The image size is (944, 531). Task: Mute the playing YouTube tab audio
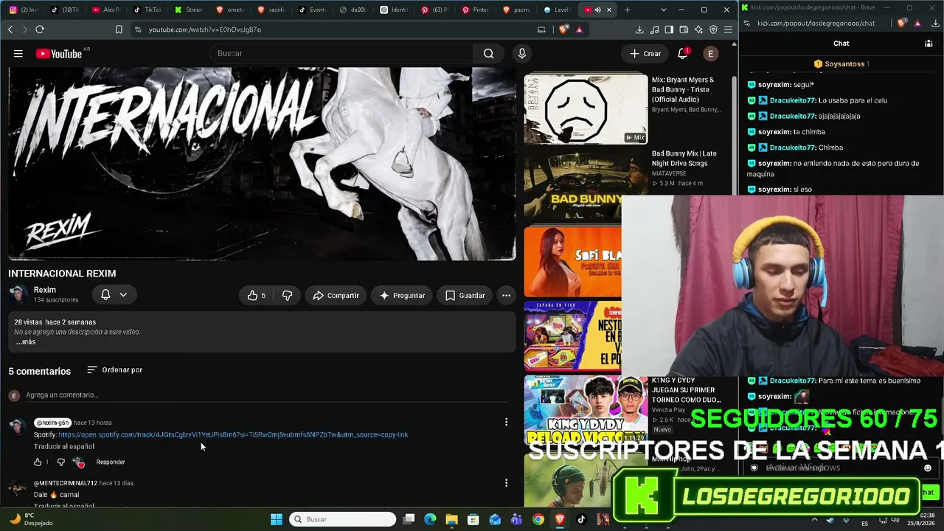(x=597, y=10)
